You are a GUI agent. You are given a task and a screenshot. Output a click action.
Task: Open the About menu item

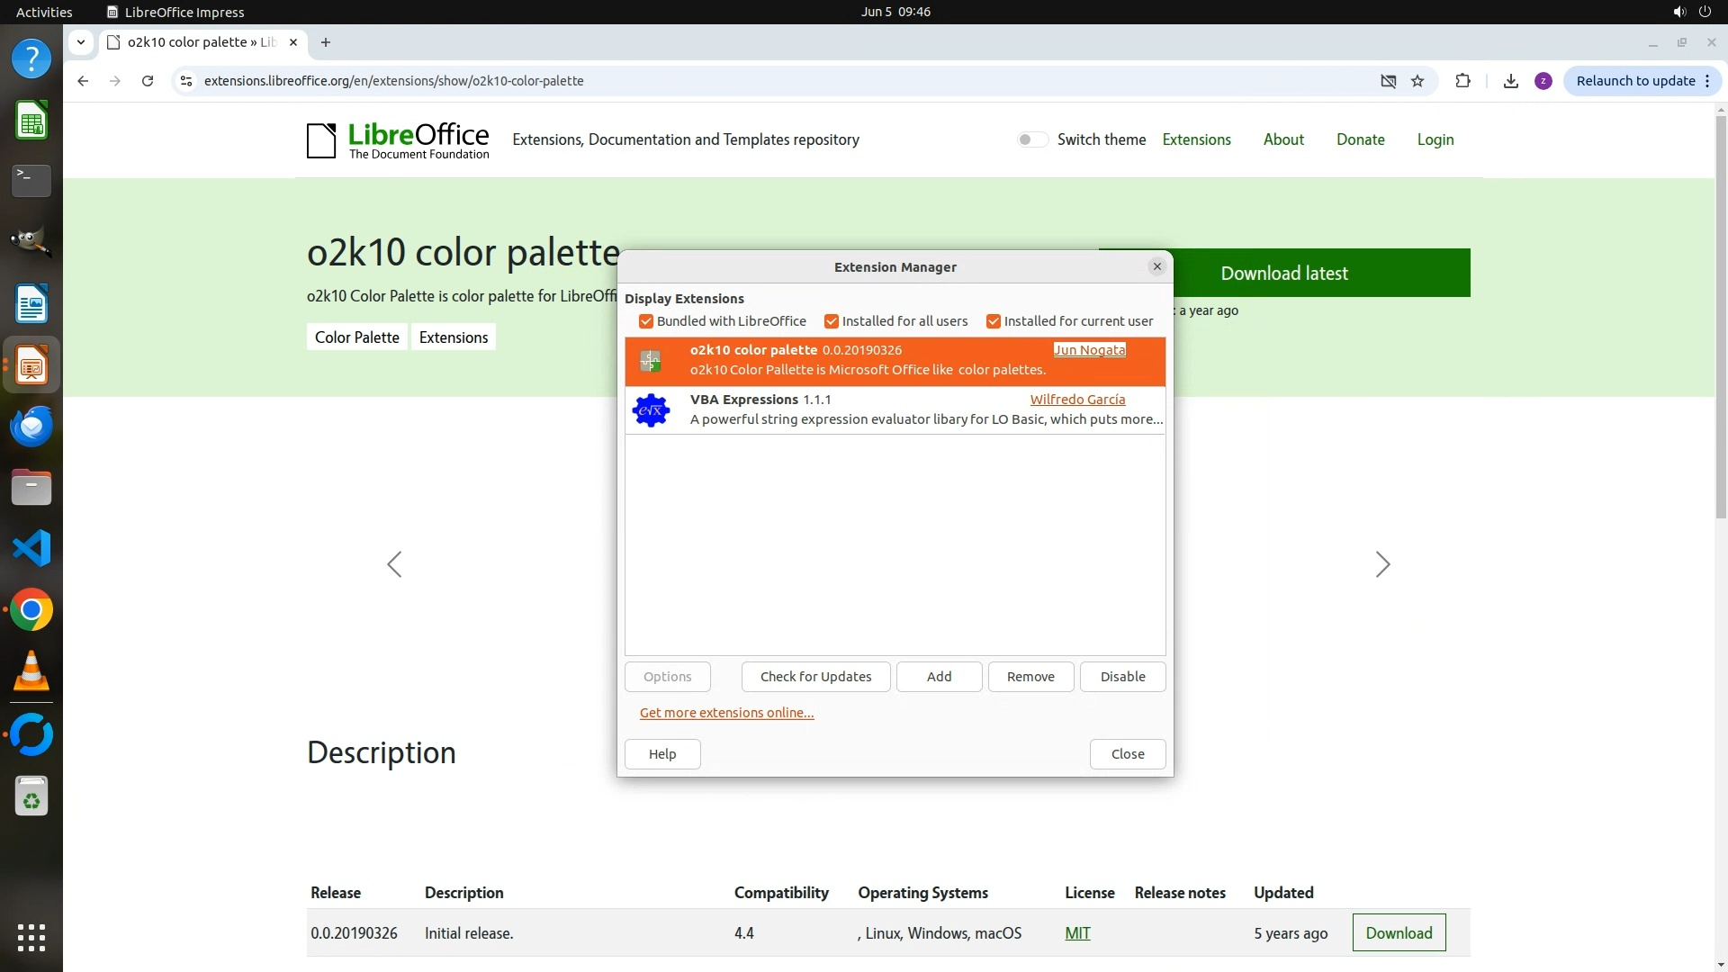click(1282, 139)
